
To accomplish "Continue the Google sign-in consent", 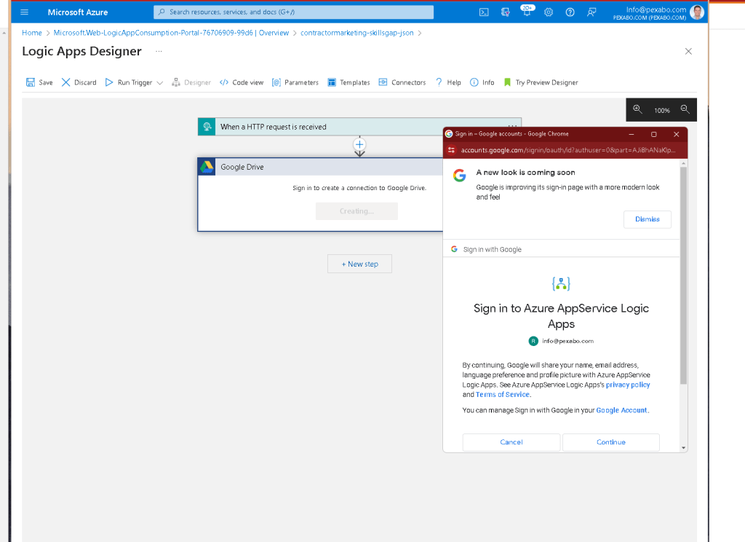I will click(x=611, y=442).
